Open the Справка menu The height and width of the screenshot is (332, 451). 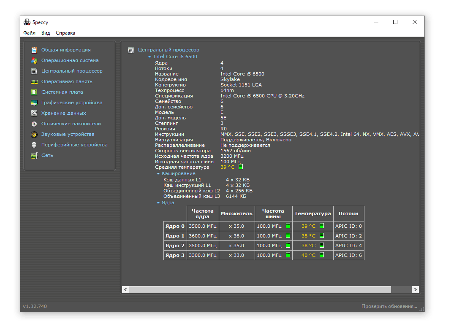(65, 33)
